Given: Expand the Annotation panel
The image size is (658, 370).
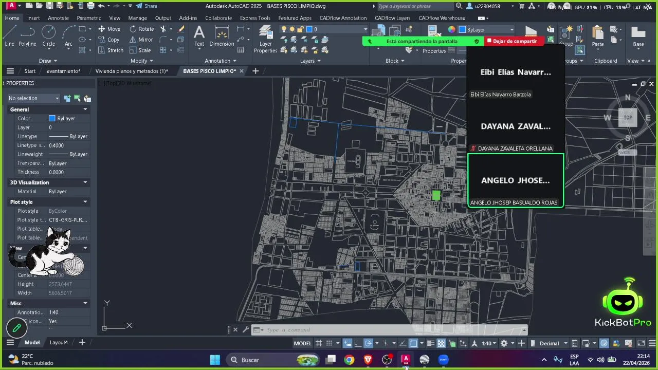Looking at the screenshot, I should (221, 61).
